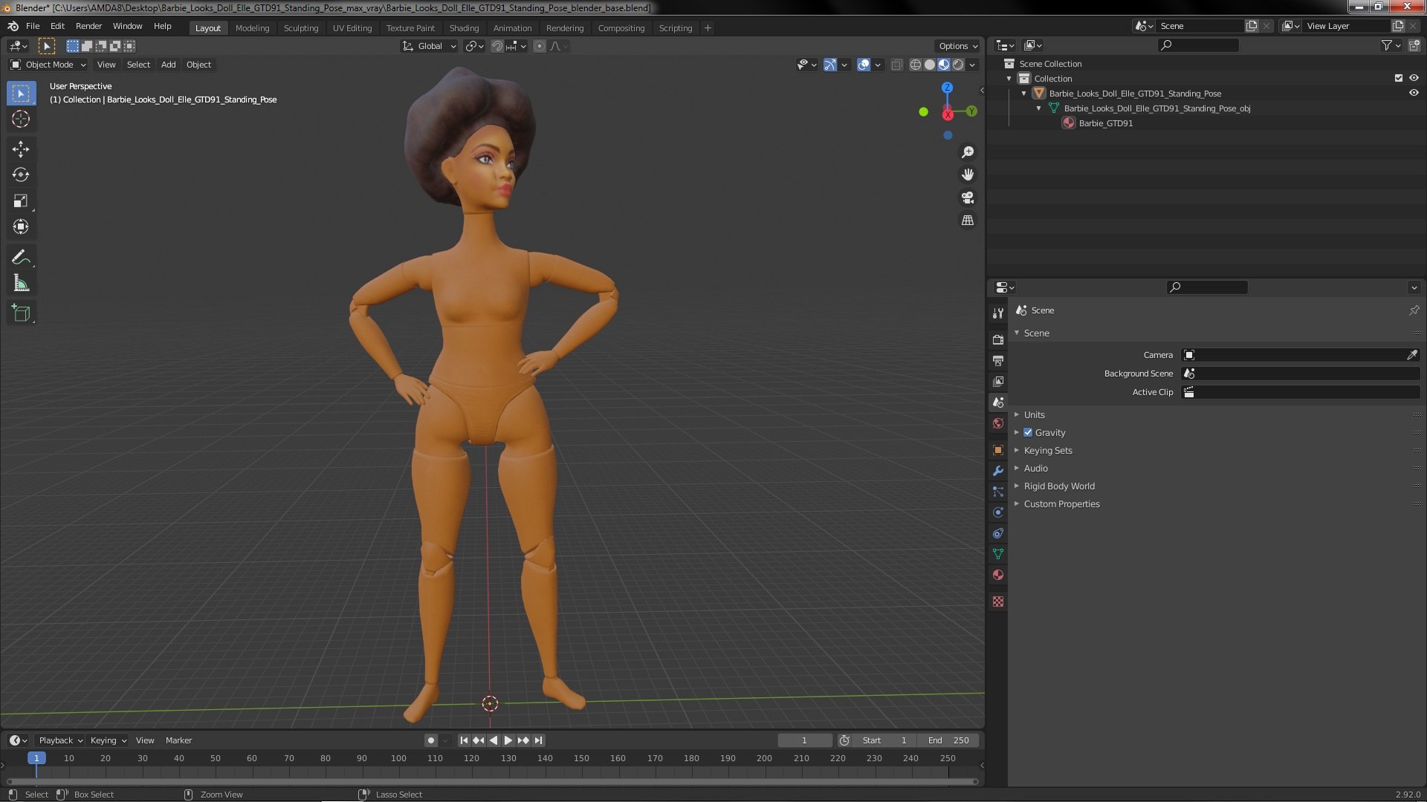
Task: Toggle the Gravity checkbox
Action: tap(1028, 432)
